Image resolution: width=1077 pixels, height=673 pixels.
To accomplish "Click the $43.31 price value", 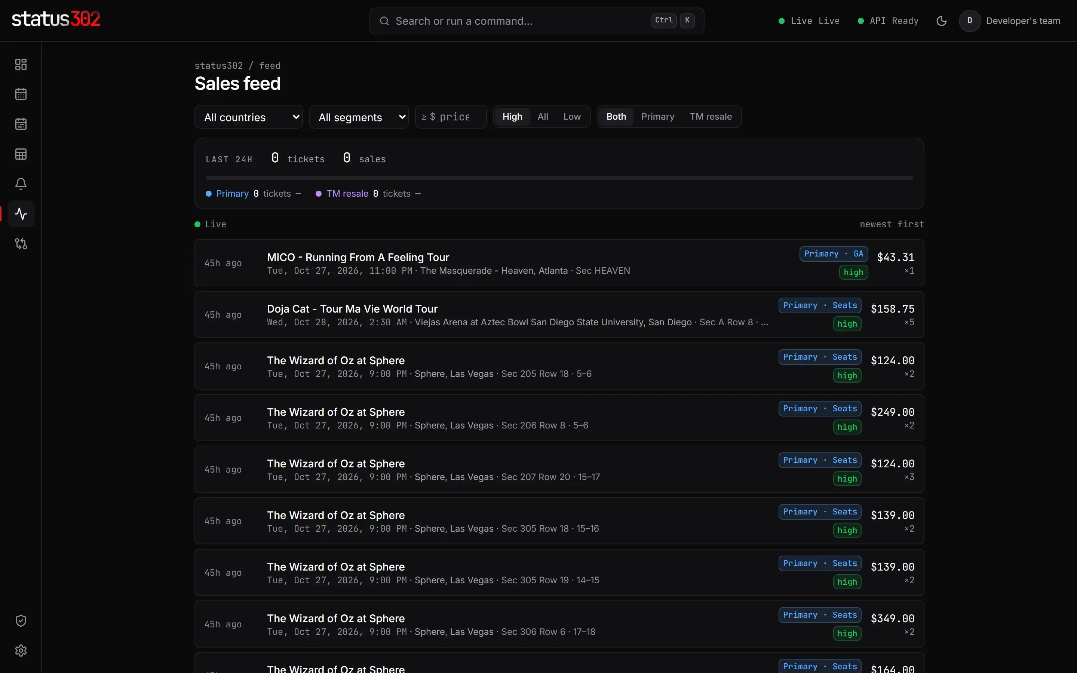I will [x=895, y=257].
